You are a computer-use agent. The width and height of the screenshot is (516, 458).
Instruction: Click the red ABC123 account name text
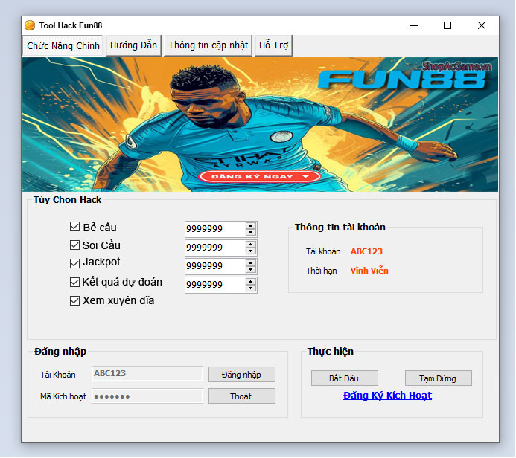[x=366, y=251]
